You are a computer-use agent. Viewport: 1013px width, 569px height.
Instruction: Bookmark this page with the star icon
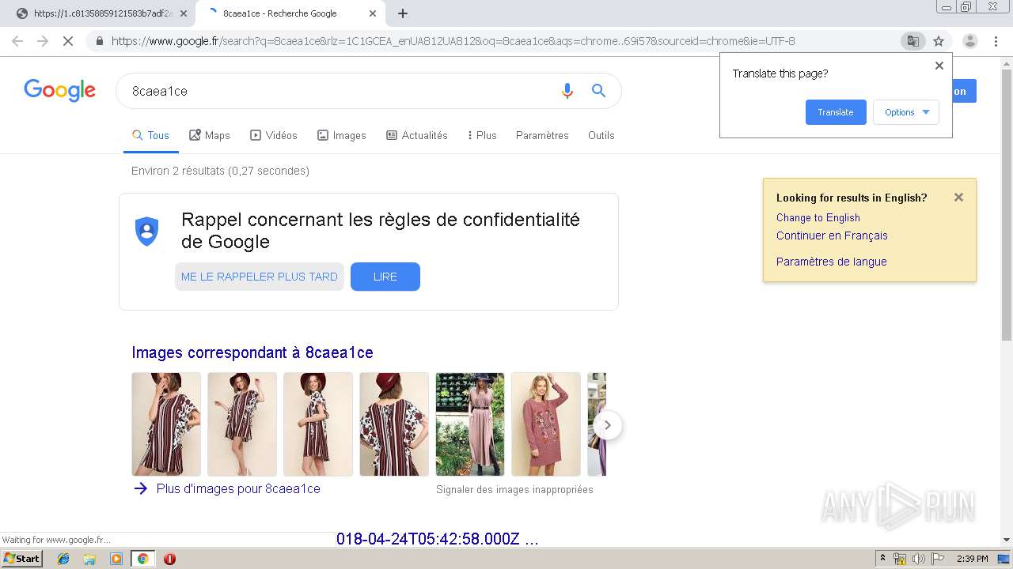click(939, 41)
